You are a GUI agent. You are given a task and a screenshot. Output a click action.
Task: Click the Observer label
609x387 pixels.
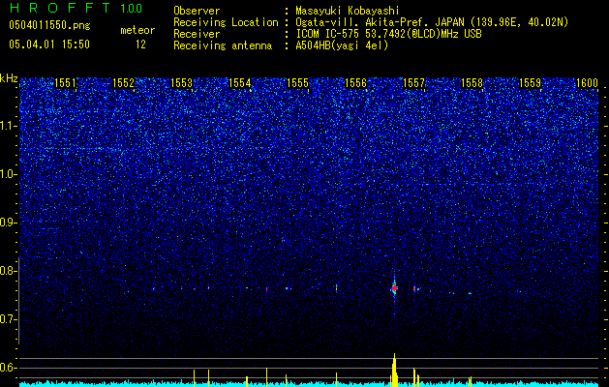coord(197,11)
